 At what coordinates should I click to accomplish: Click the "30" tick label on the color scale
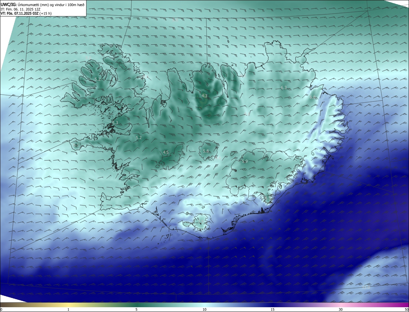[341, 309]
